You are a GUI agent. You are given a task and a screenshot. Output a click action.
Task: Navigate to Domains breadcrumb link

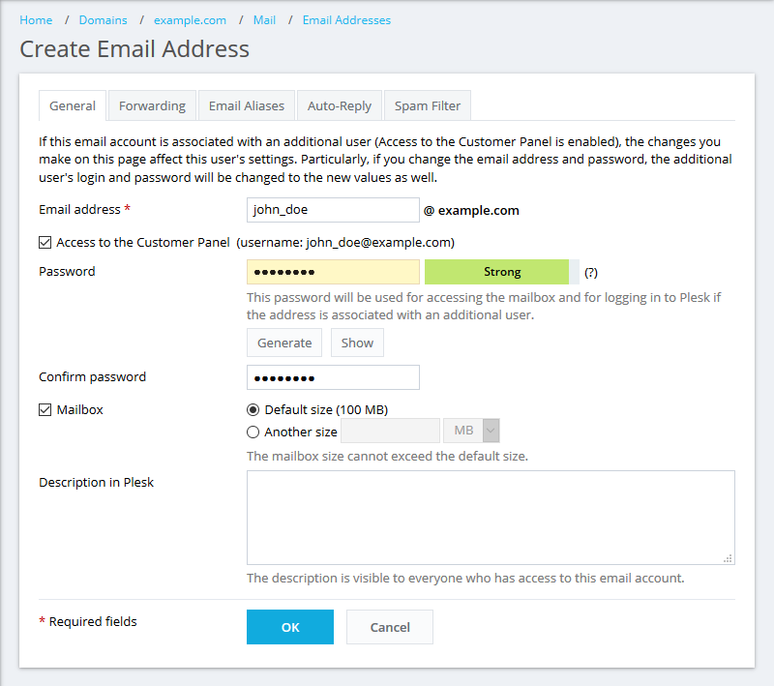[103, 20]
